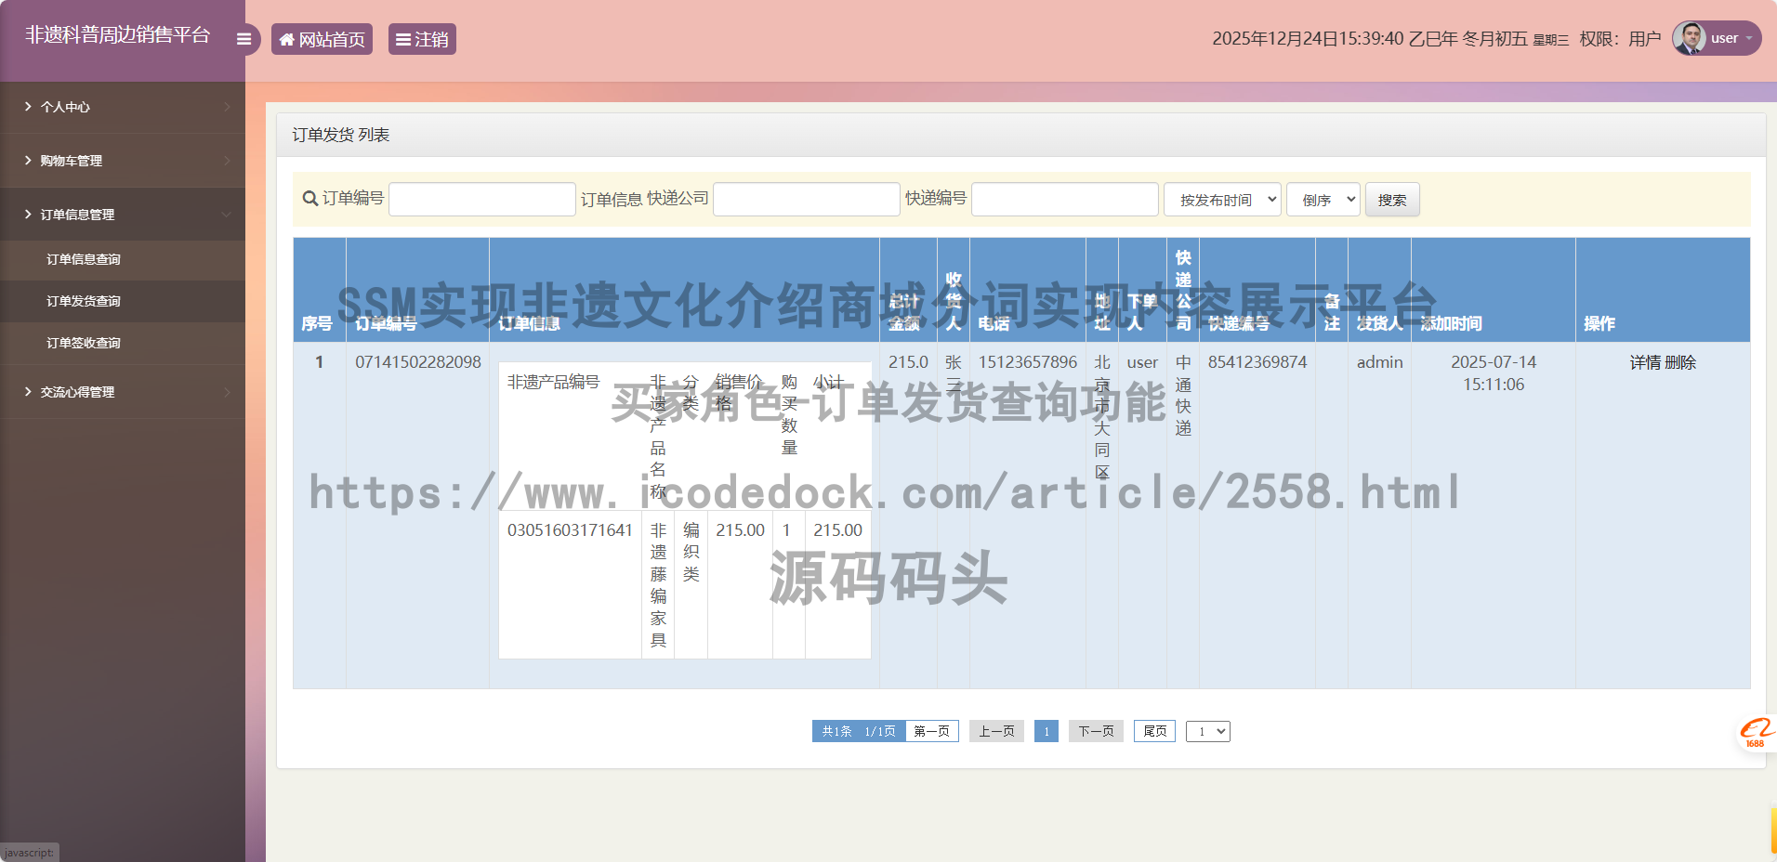The height and width of the screenshot is (862, 1777).
Task: Select 订单信息查询 in the sidebar
Action: (x=84, y=259)
